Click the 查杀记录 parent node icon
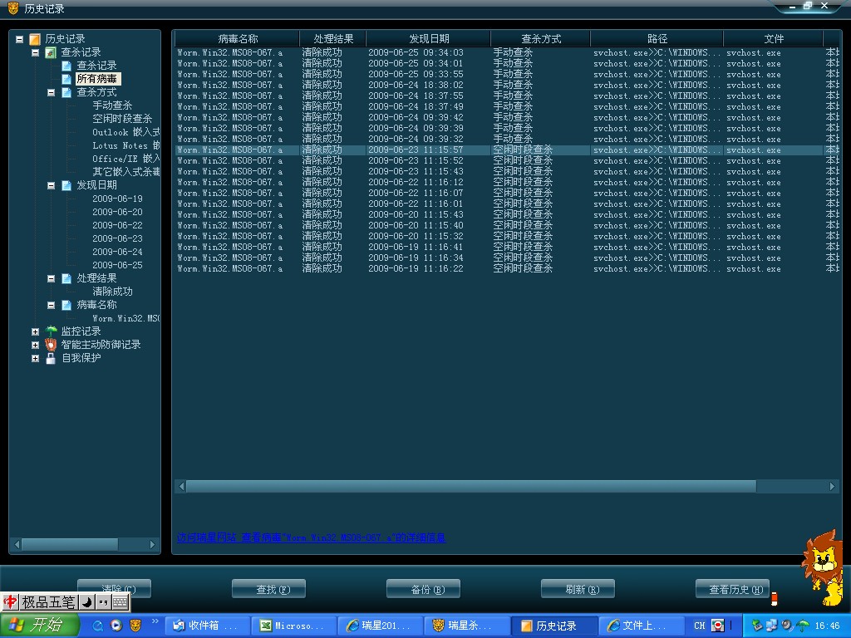The height and width of the screenshot is (638, 851). click(51, 52)
